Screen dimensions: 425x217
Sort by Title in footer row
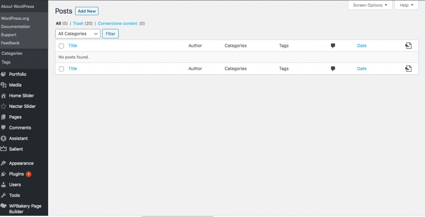(73, 68)
